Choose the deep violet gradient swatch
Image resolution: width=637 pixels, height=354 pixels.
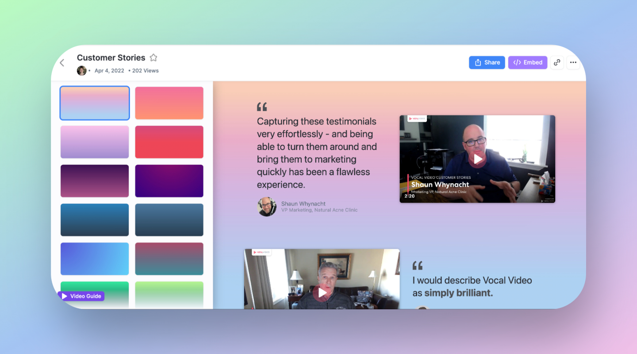pos(169,181)
